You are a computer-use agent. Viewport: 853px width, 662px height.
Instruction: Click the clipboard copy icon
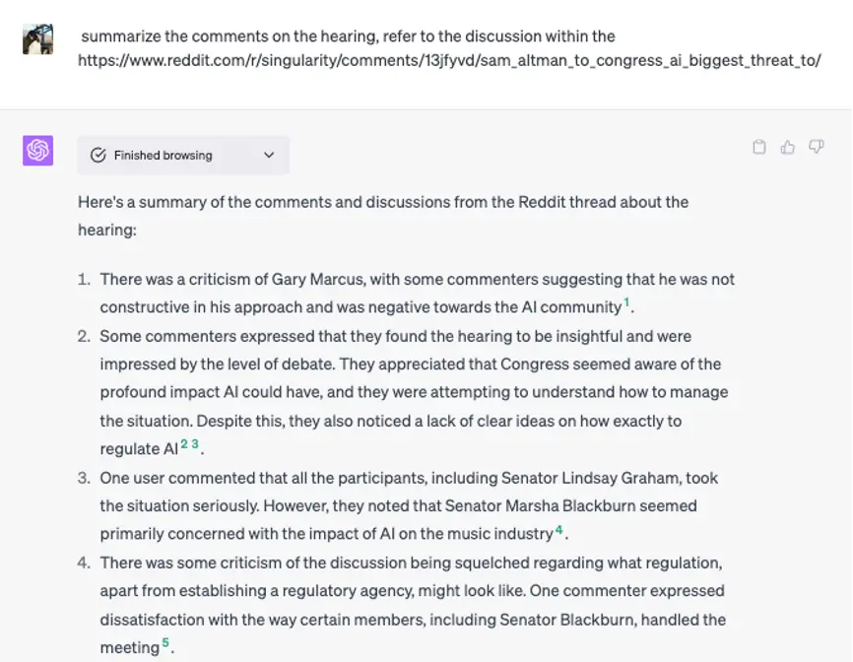[x=759, y=148]
